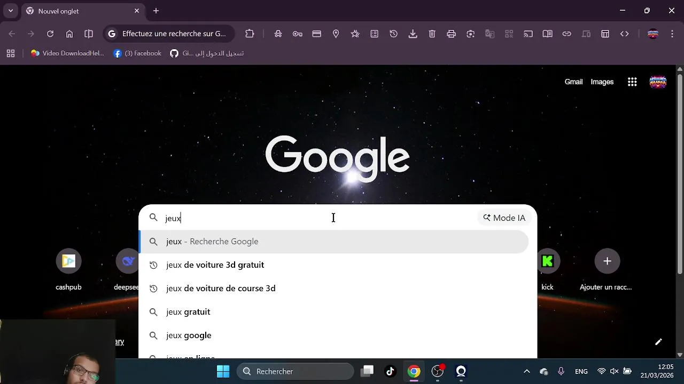
Task: Open the GitHub sign-in bookmark
Action: [x=207, y=53]
